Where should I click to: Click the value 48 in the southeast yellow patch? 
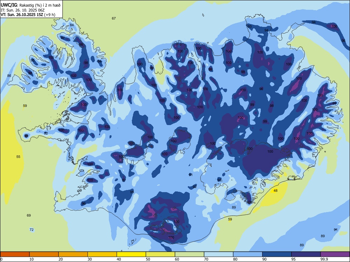point(275,190)
